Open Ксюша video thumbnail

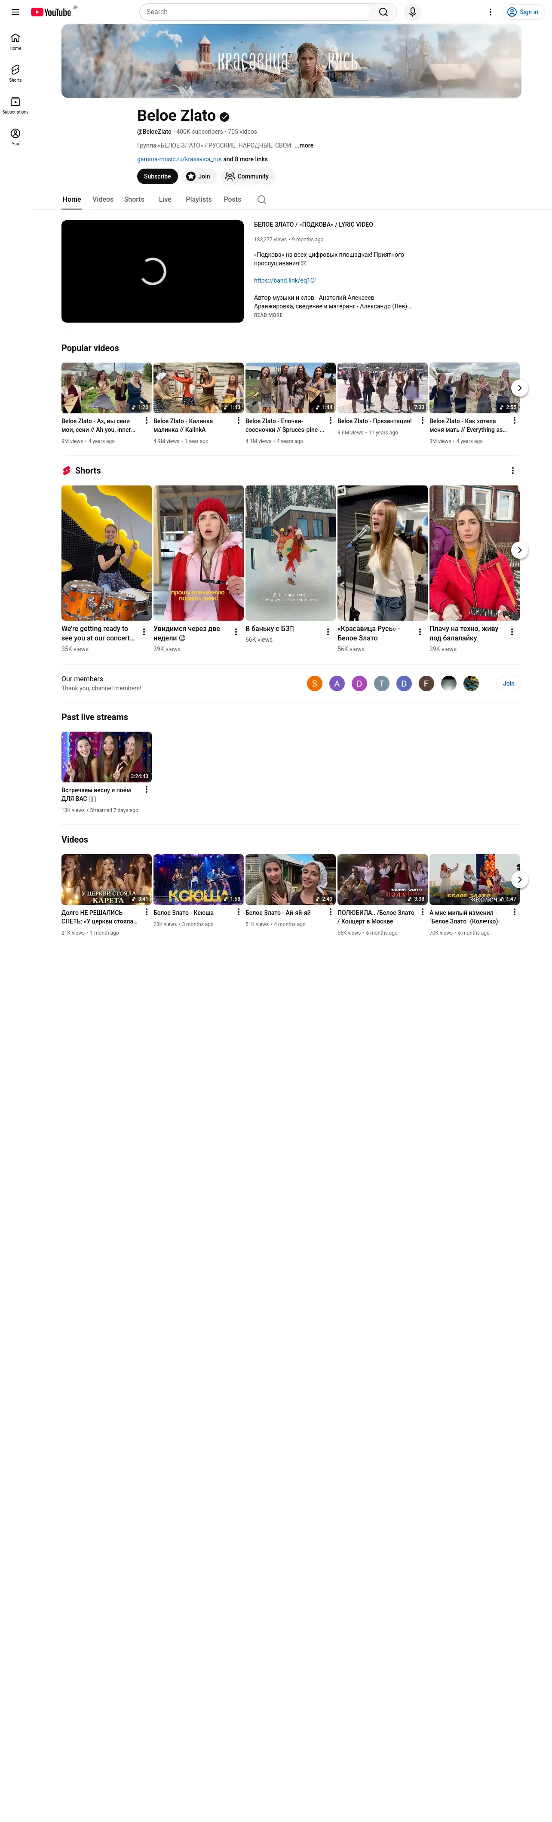coord(199,879)
